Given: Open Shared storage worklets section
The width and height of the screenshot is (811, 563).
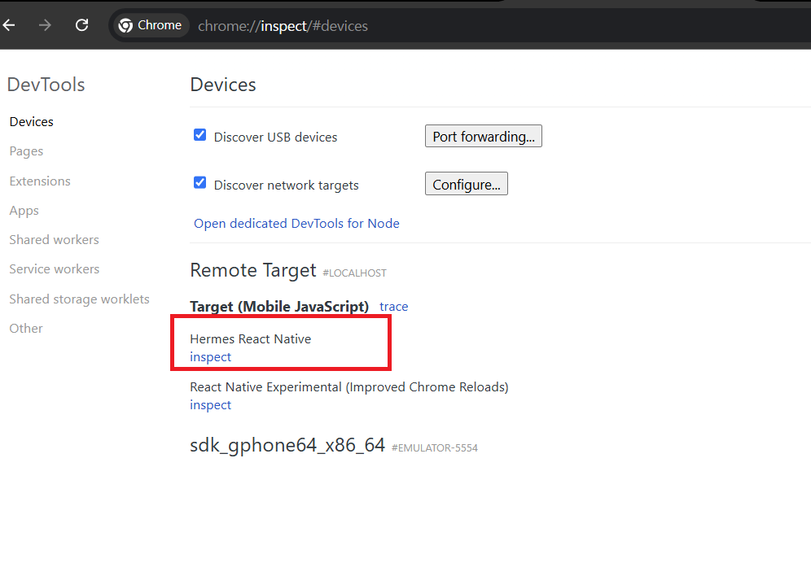Looking at the screenshot, I should click(79, 299).
